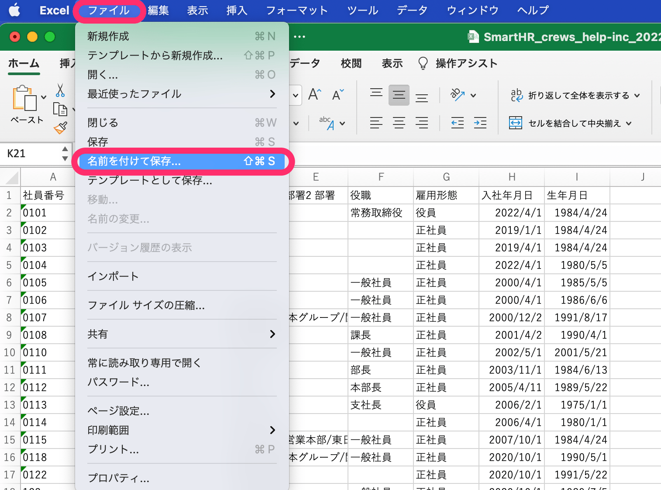Choose プロパティ menu item

[182, 478]
